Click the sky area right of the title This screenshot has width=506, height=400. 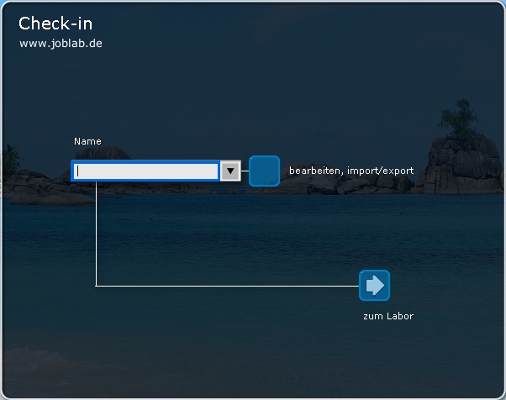pos(294,34)
